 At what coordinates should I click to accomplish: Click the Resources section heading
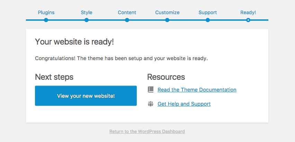[166, 77]
